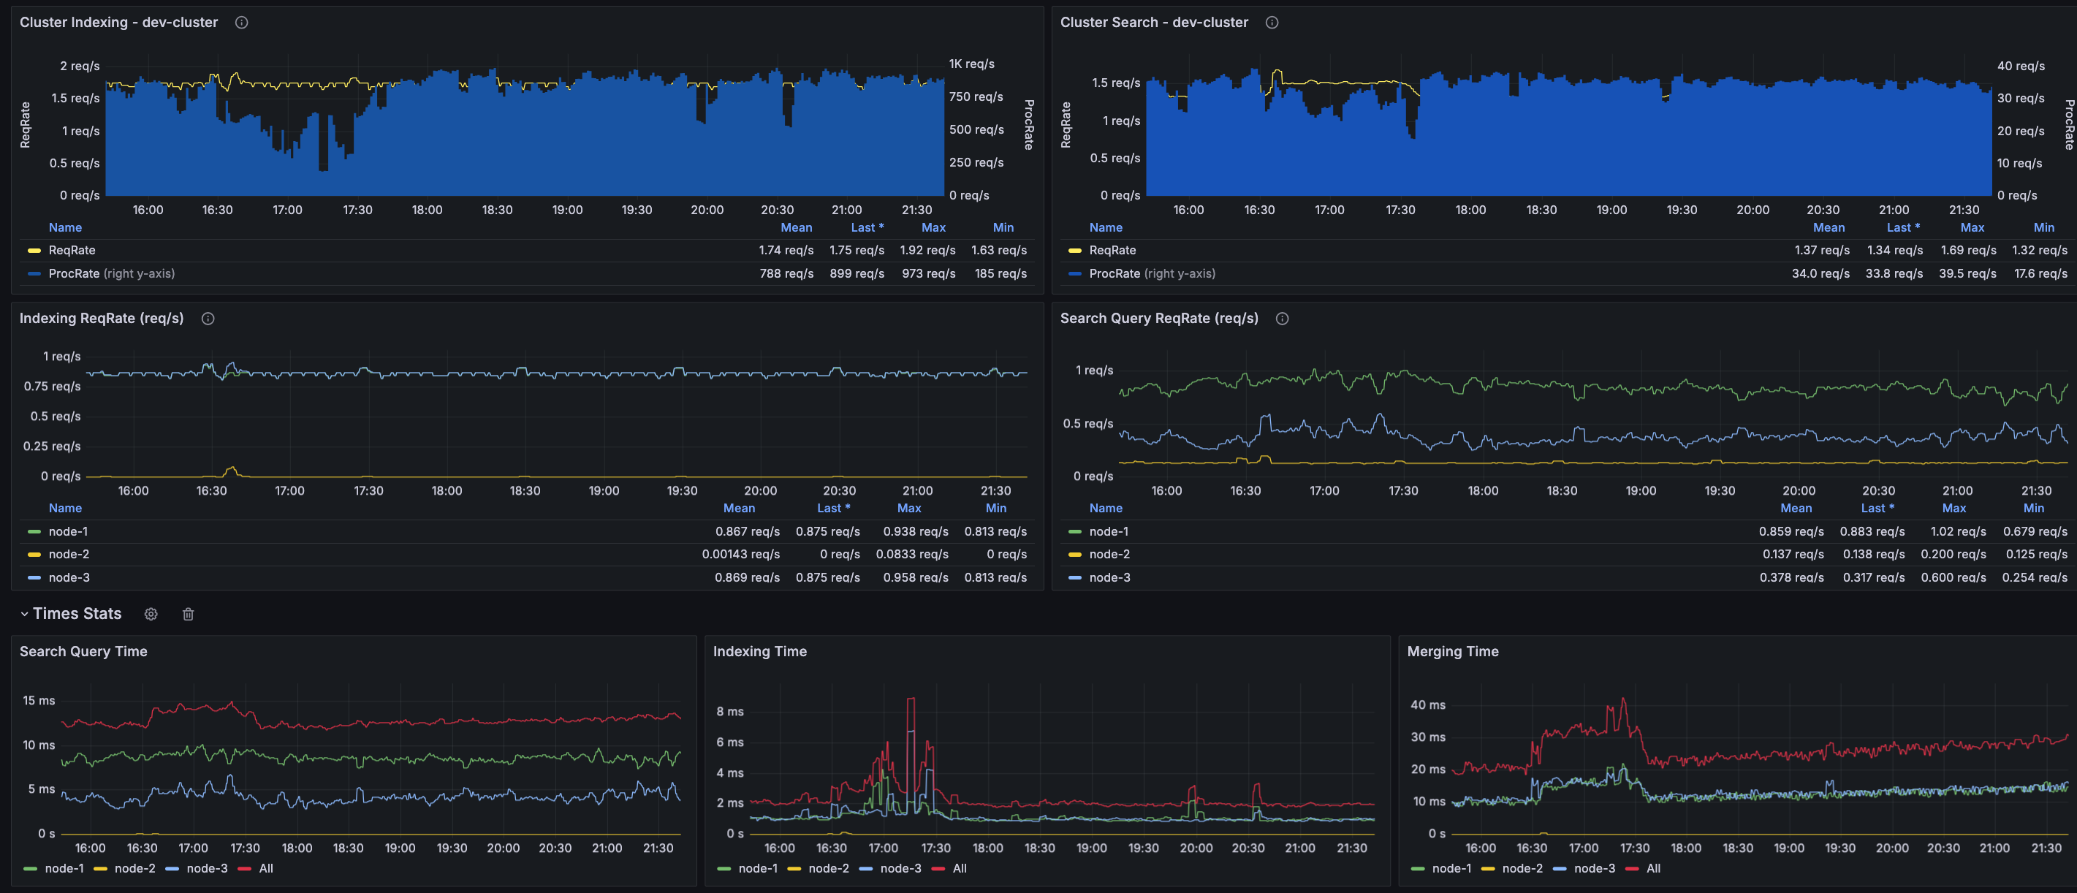
Task: Select the 0.600 req/s node-3 max value
Action: pos(1953,578)
